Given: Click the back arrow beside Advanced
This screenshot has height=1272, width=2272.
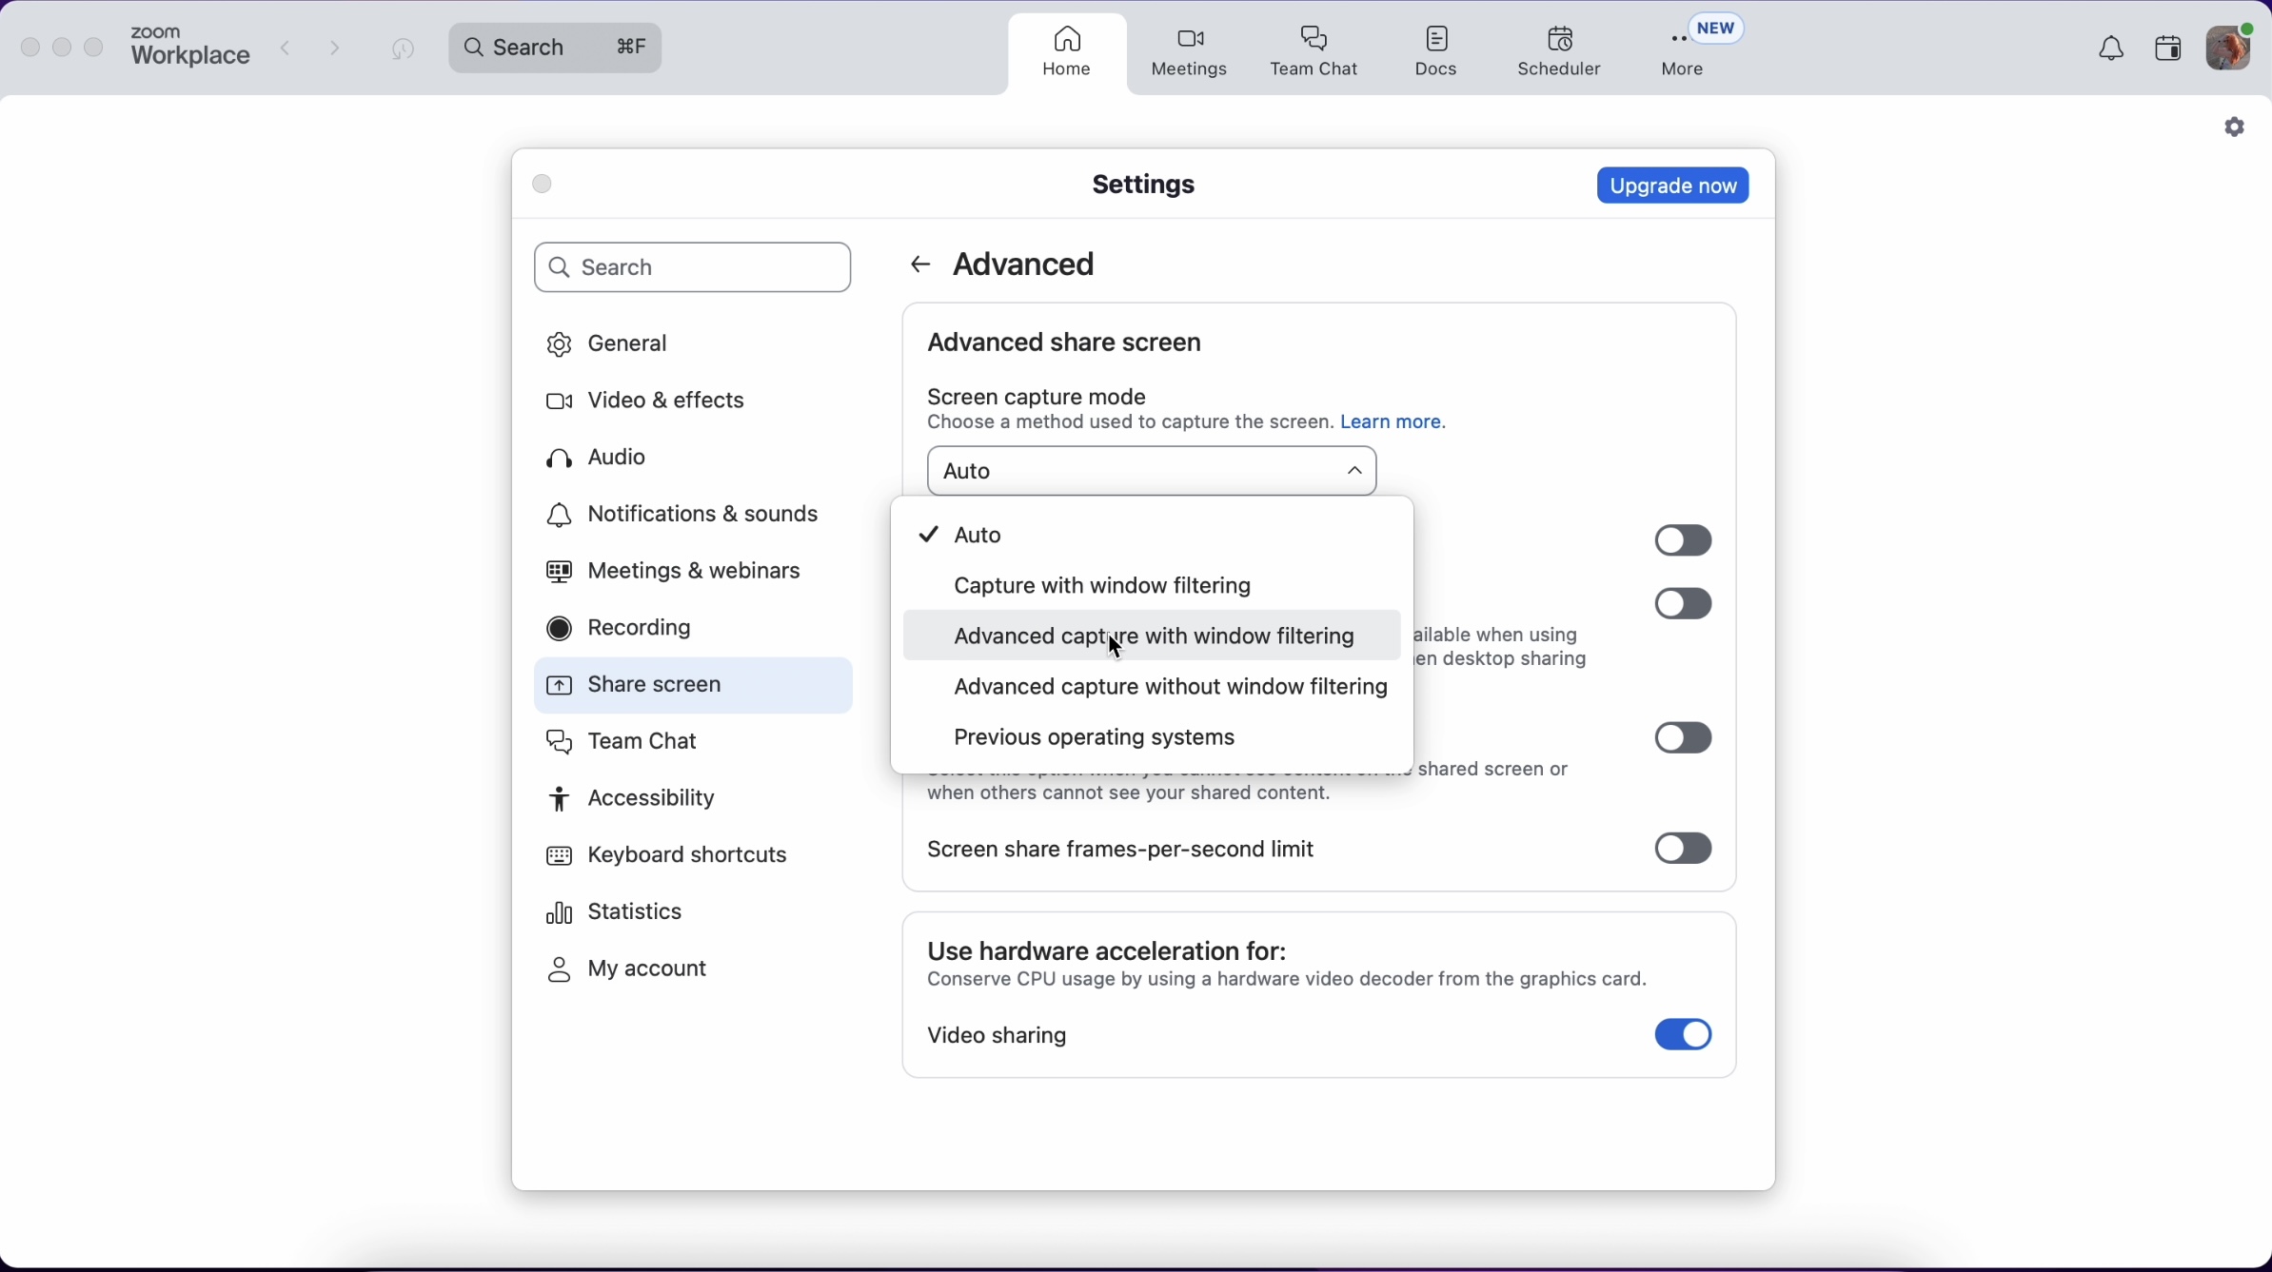Looking at the screenshot, I should [919, 265].
